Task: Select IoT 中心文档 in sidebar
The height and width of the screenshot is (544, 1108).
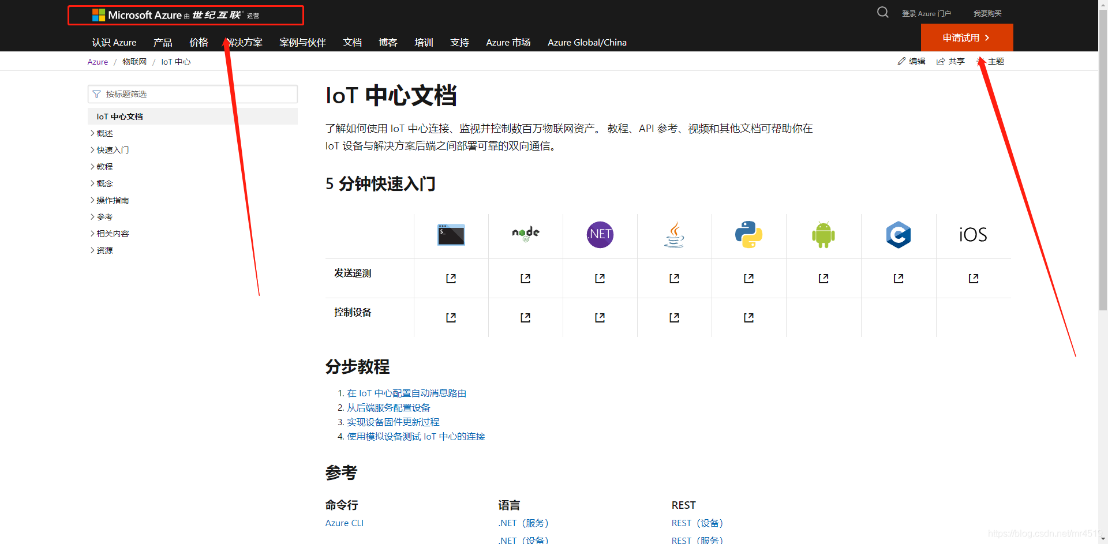Action: [193, 117]
